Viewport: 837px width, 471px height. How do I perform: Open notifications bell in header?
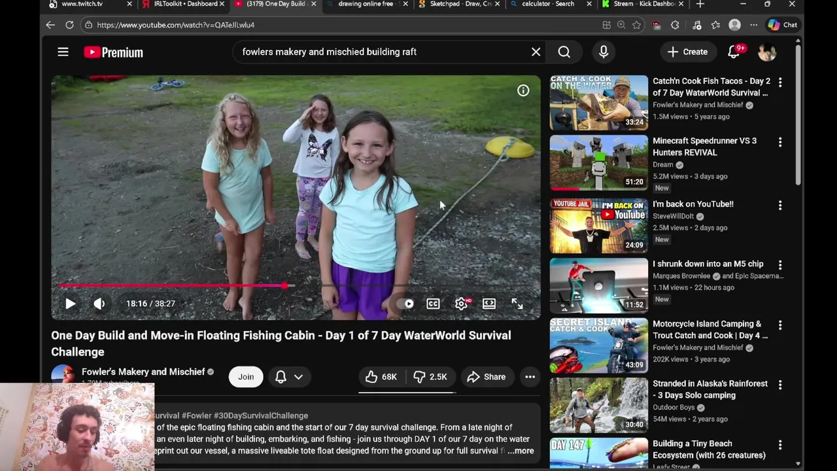tap(734, 52)
